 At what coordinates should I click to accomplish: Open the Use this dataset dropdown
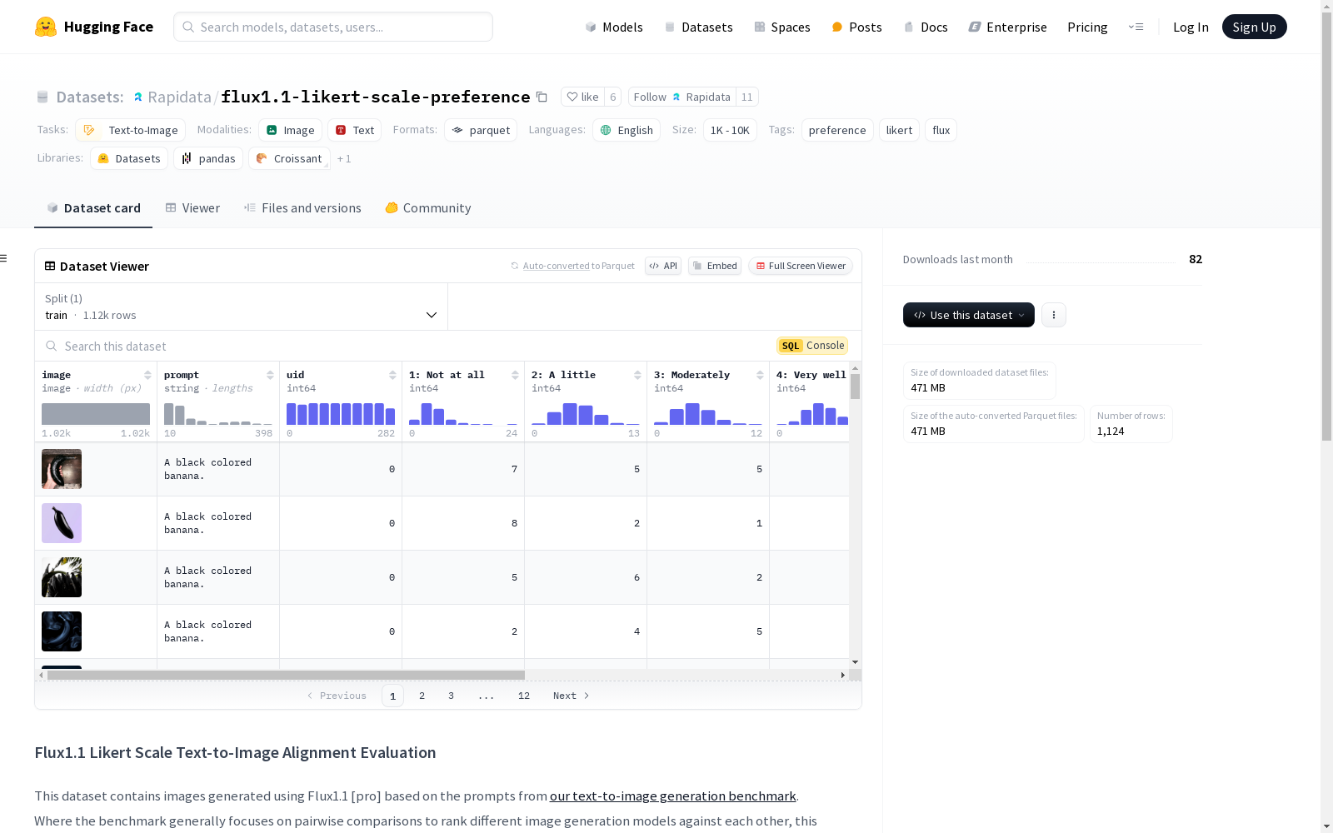point(969,315)
